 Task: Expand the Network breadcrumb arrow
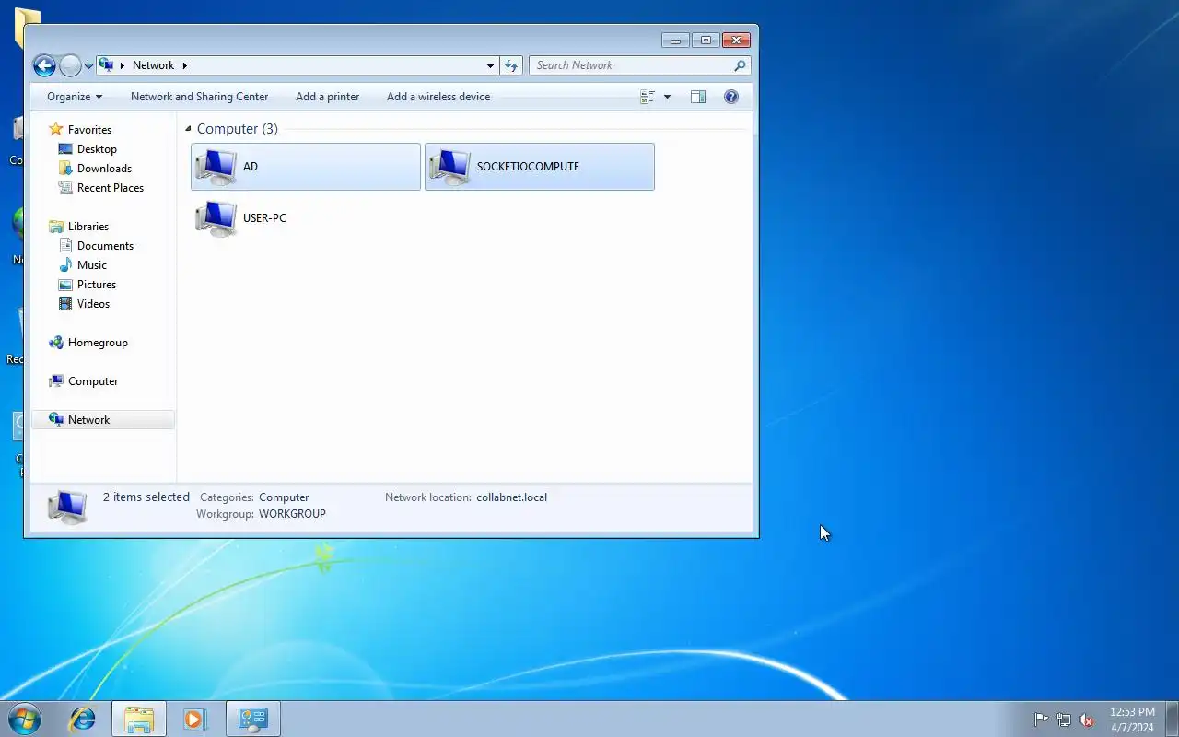[x=184, y=65]
